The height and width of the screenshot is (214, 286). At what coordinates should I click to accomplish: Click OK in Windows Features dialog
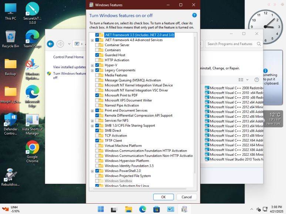(164, 197)
